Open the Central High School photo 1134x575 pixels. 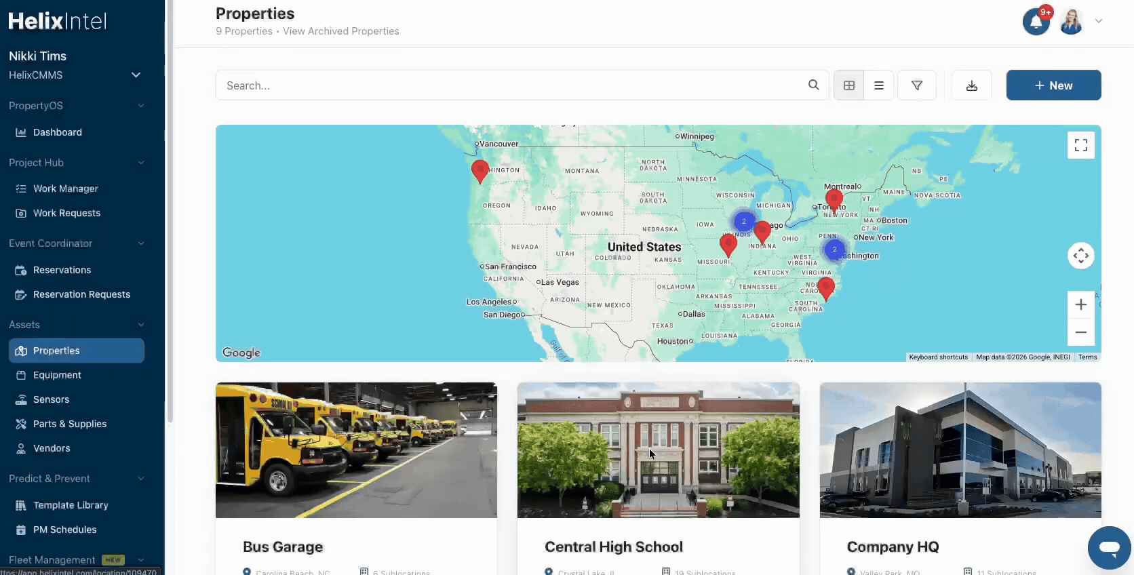click(x=659, y=450)
